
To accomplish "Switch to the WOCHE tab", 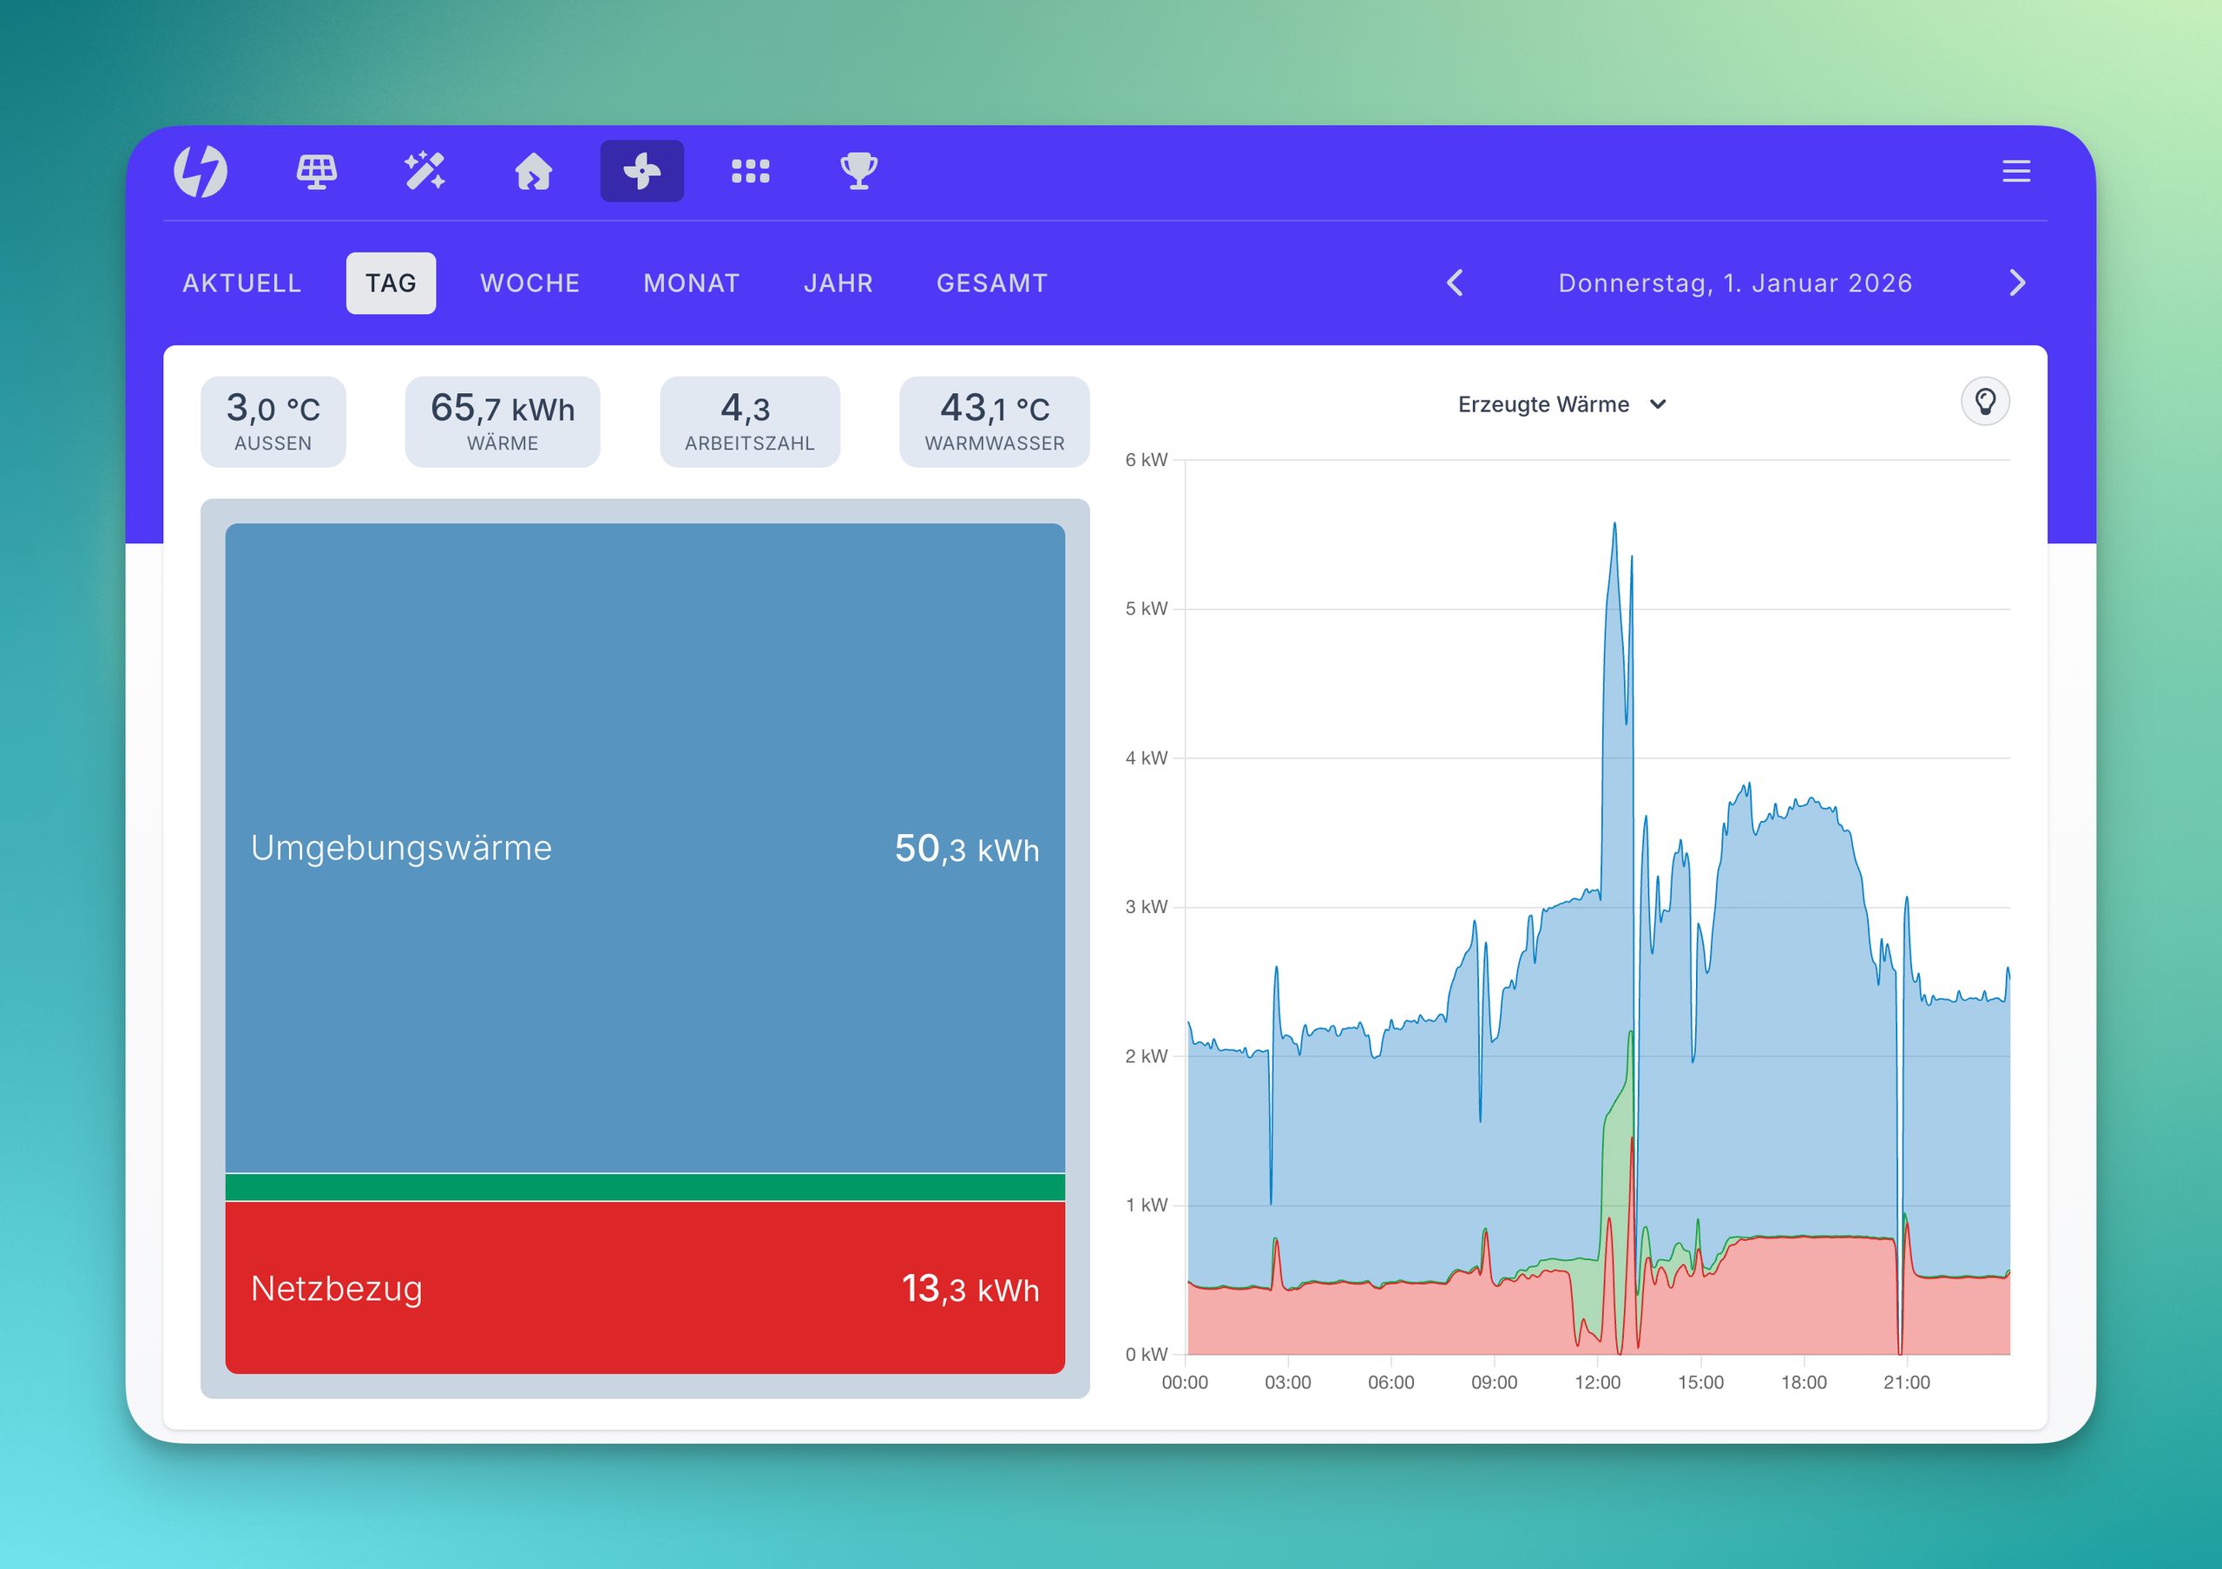I will [x=529, y=282].
